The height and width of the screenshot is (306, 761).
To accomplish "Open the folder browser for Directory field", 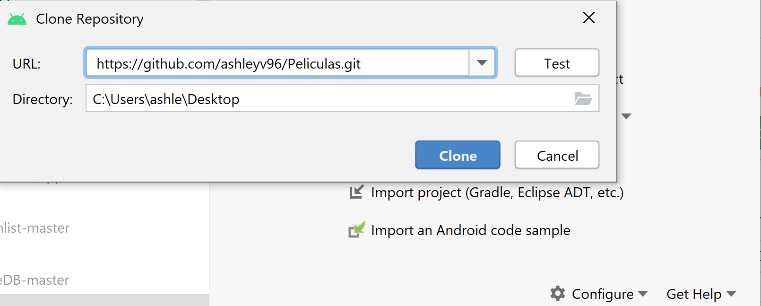I will pyautogui.click(x=585, y=98).
